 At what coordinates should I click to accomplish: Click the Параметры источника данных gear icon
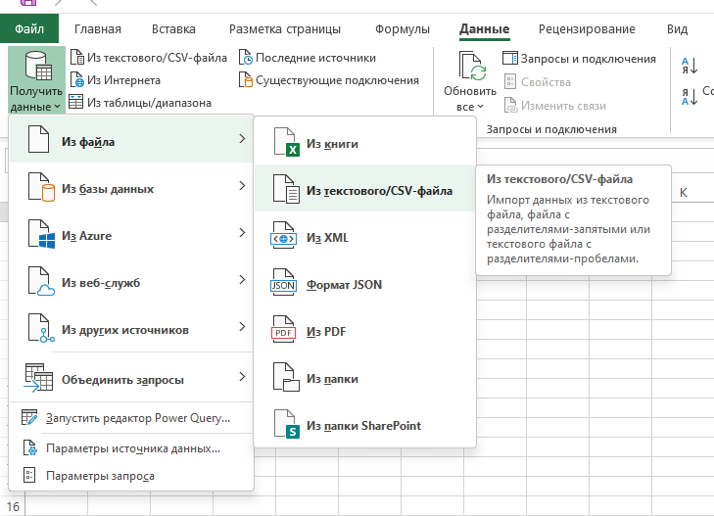[x=29, y=447]
